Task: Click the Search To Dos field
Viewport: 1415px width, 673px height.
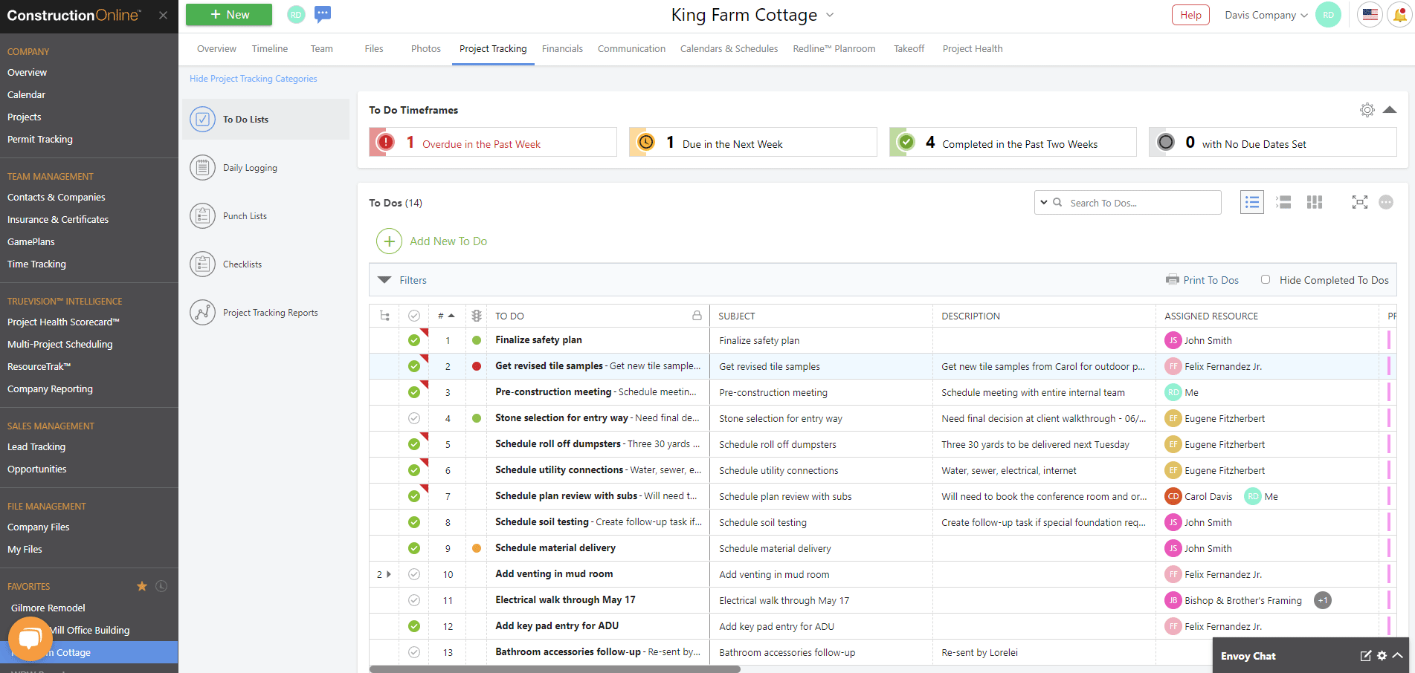Action: [x=1138, y=202]
